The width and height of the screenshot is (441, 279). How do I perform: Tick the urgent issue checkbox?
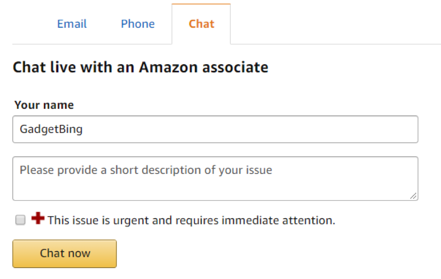point(20,220)
